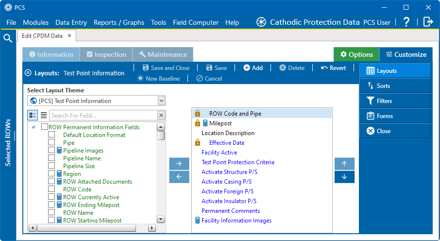Viewport: 440px width, 241px height.
Task: Remove field with left-arrow button
Action: tap(179, 177)
